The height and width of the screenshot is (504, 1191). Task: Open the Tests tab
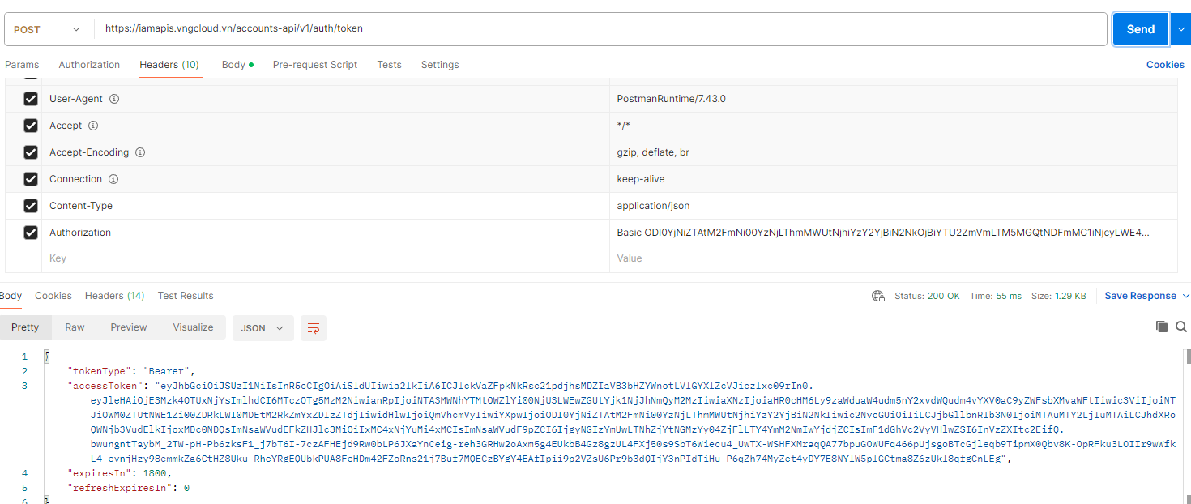tap(389, 65)
